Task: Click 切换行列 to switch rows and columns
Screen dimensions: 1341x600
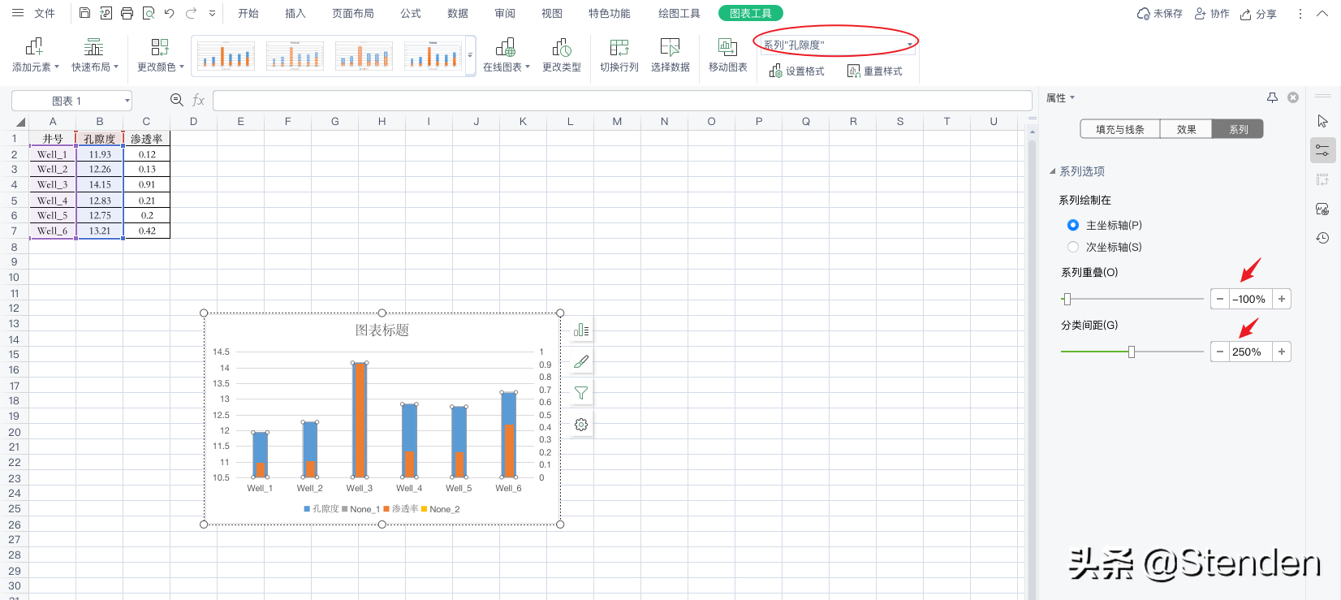Action: (x=619, y=55)
